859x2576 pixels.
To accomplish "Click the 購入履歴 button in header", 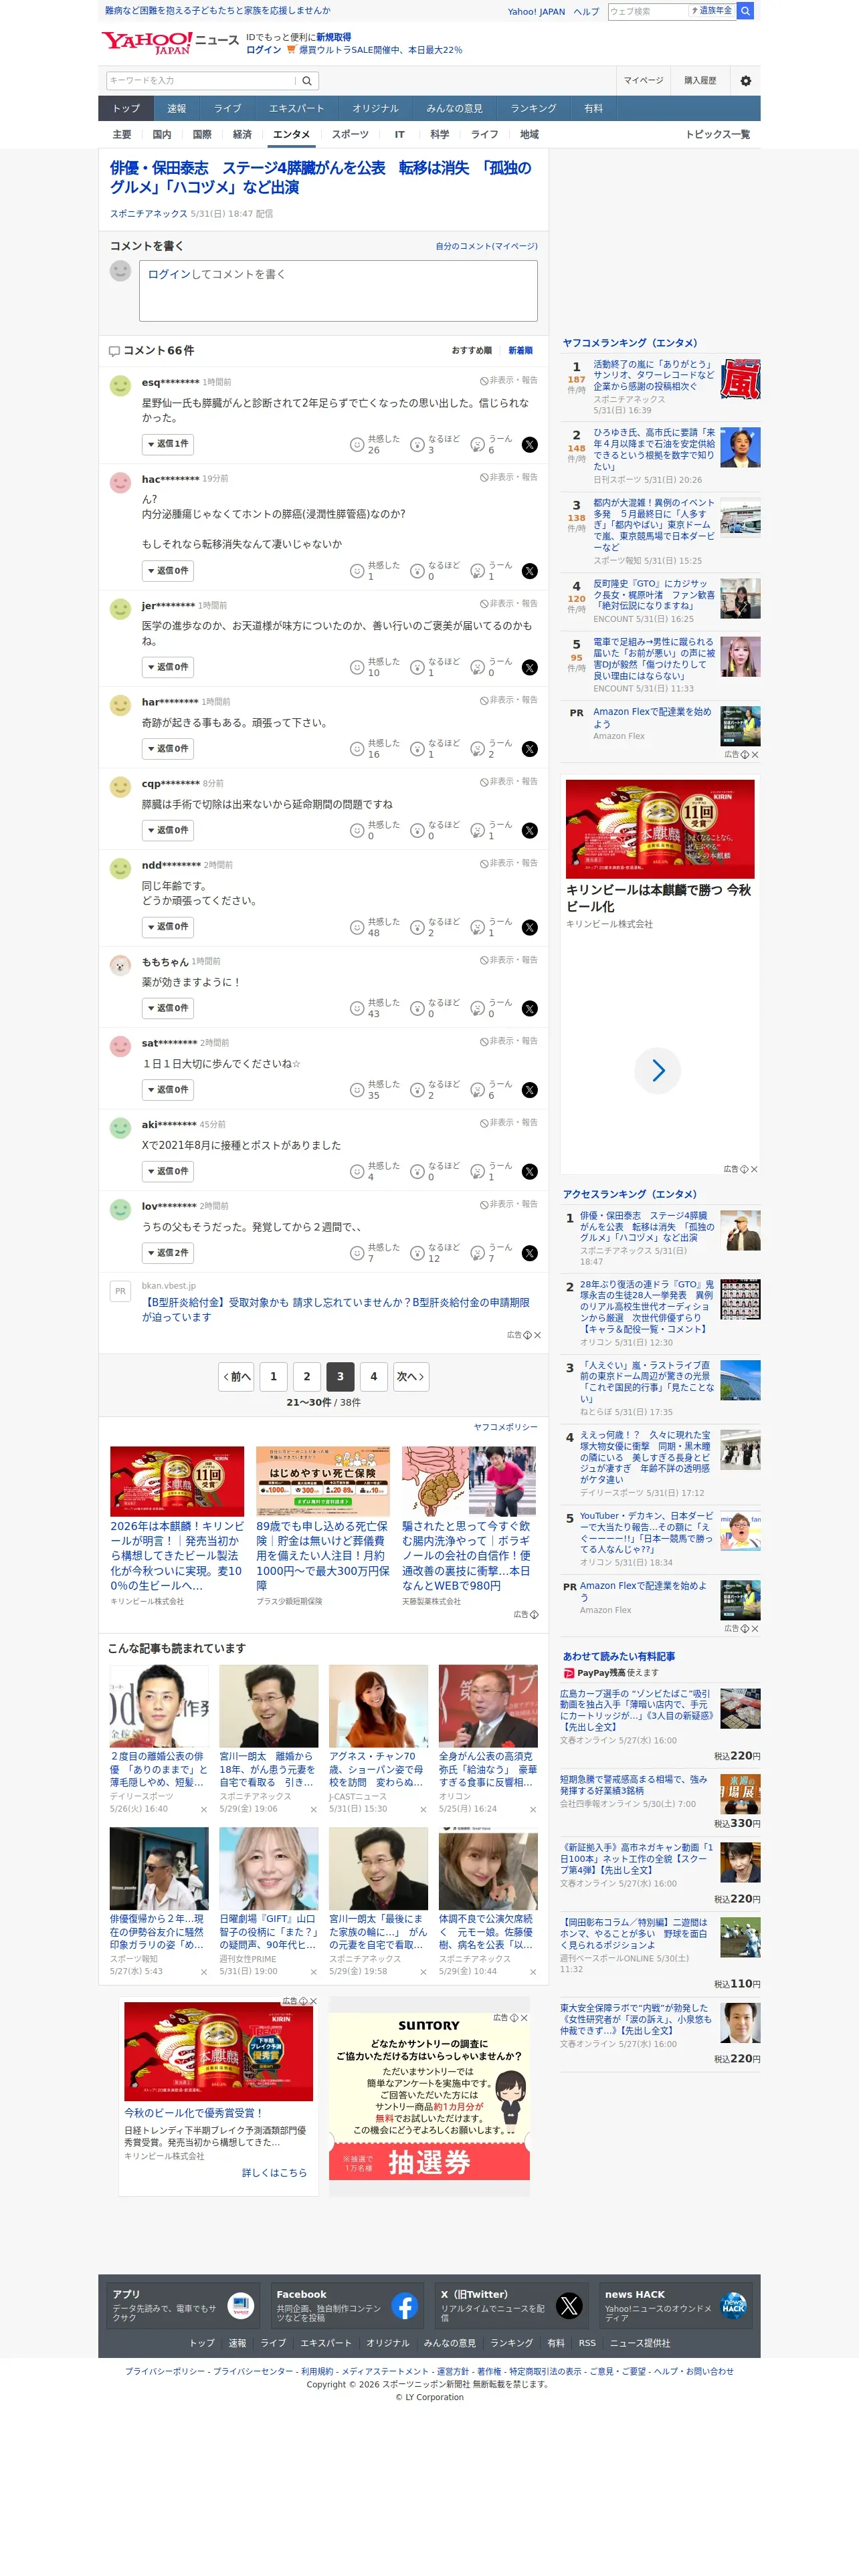I will click(700, 81).
